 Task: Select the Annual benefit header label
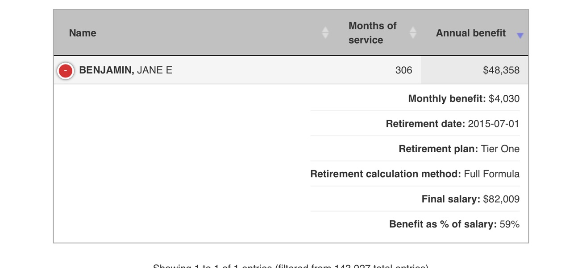click(x=470, y=33)
